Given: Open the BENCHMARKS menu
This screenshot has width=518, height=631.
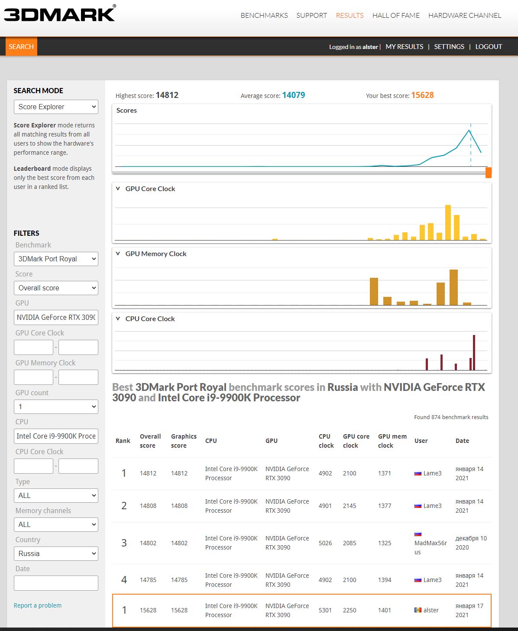Looking at the screenshot, I should [x=264, y=15].
